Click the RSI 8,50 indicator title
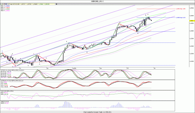This screenshot has height=113, width=195. click(7, 91)
